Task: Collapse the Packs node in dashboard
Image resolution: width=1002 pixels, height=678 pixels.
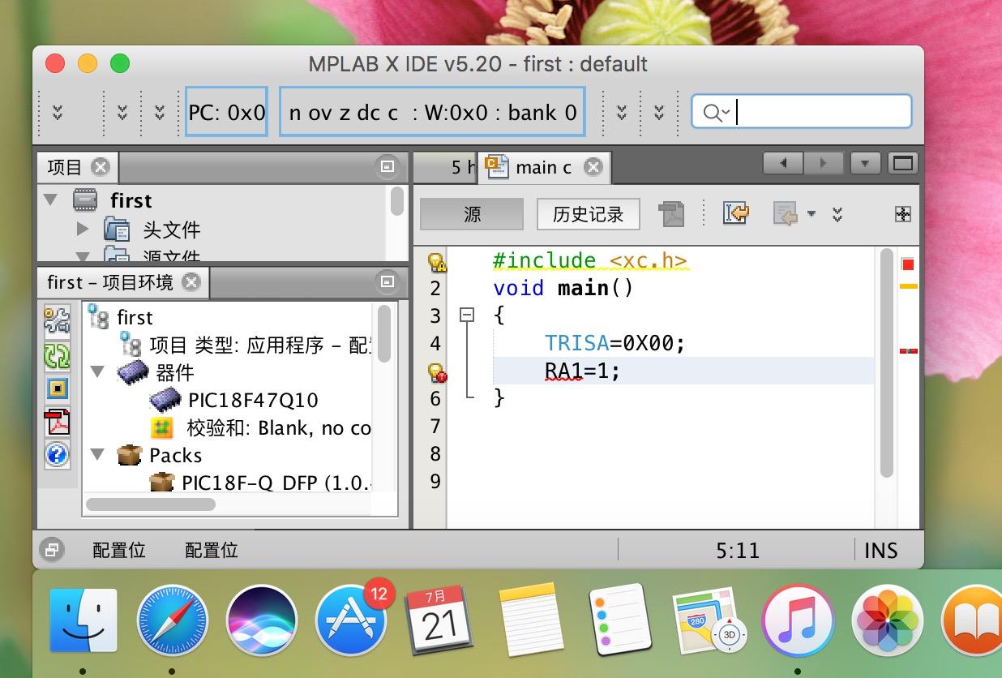Action: point(98,455)
